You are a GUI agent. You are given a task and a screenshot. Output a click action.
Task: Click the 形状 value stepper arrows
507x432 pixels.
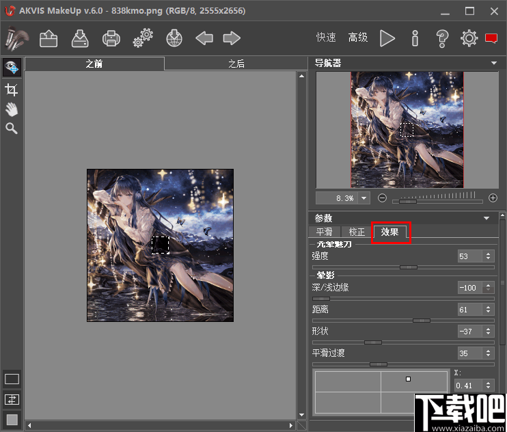489,331
